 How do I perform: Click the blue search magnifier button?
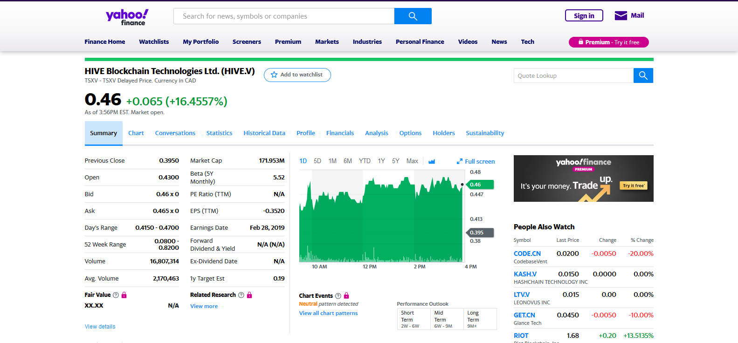coord(413,16)
